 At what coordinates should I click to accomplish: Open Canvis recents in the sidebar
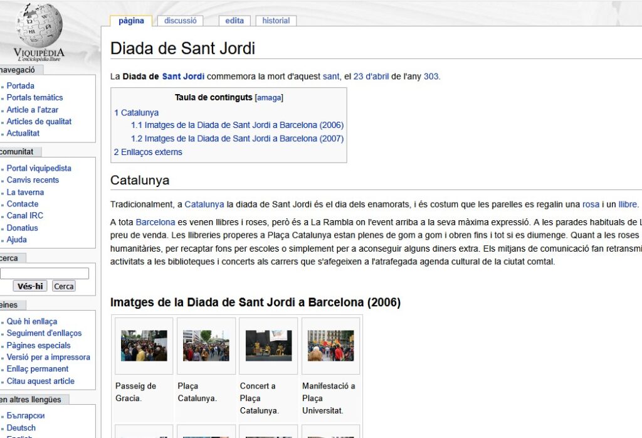[x=33, y=180]
